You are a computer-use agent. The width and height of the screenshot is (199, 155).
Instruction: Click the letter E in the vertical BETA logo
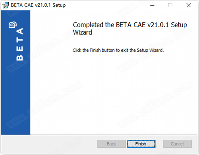(x=20, y=48)
